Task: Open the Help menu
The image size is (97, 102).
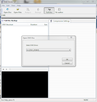Action: (19, 6)
